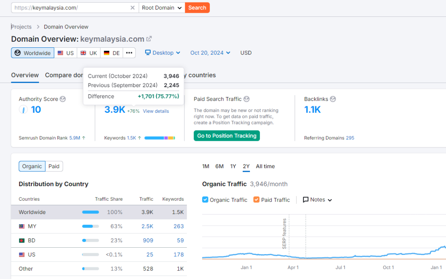
Task: Click the MY traffic share bar
Action: tap(90, 226)
